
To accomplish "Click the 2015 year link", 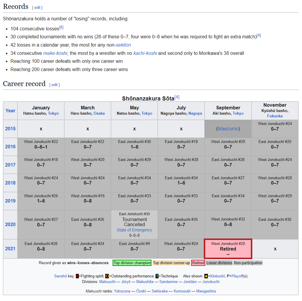I will click(10, 129).
